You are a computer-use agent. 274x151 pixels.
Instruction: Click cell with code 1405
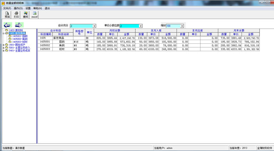[45, 38]
